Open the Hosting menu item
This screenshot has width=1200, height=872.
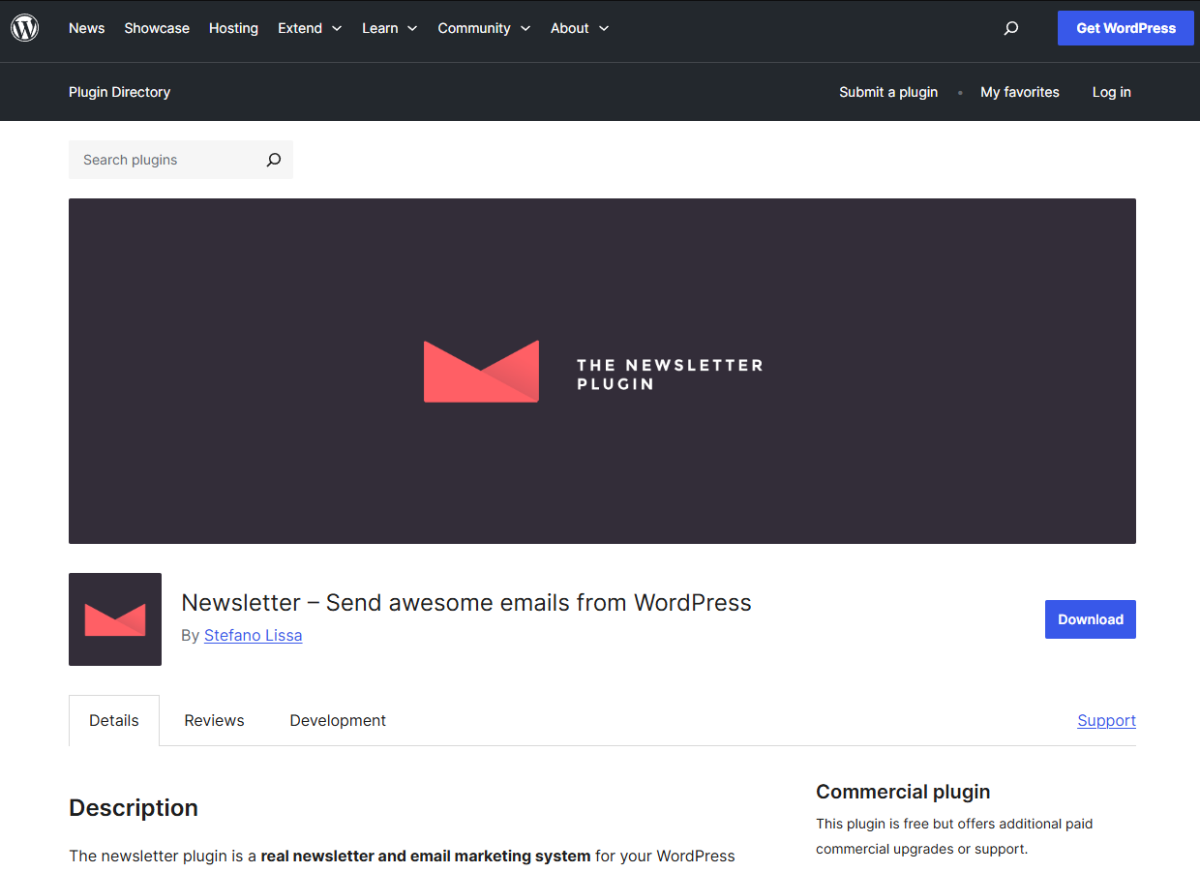(x=233, y=28)
